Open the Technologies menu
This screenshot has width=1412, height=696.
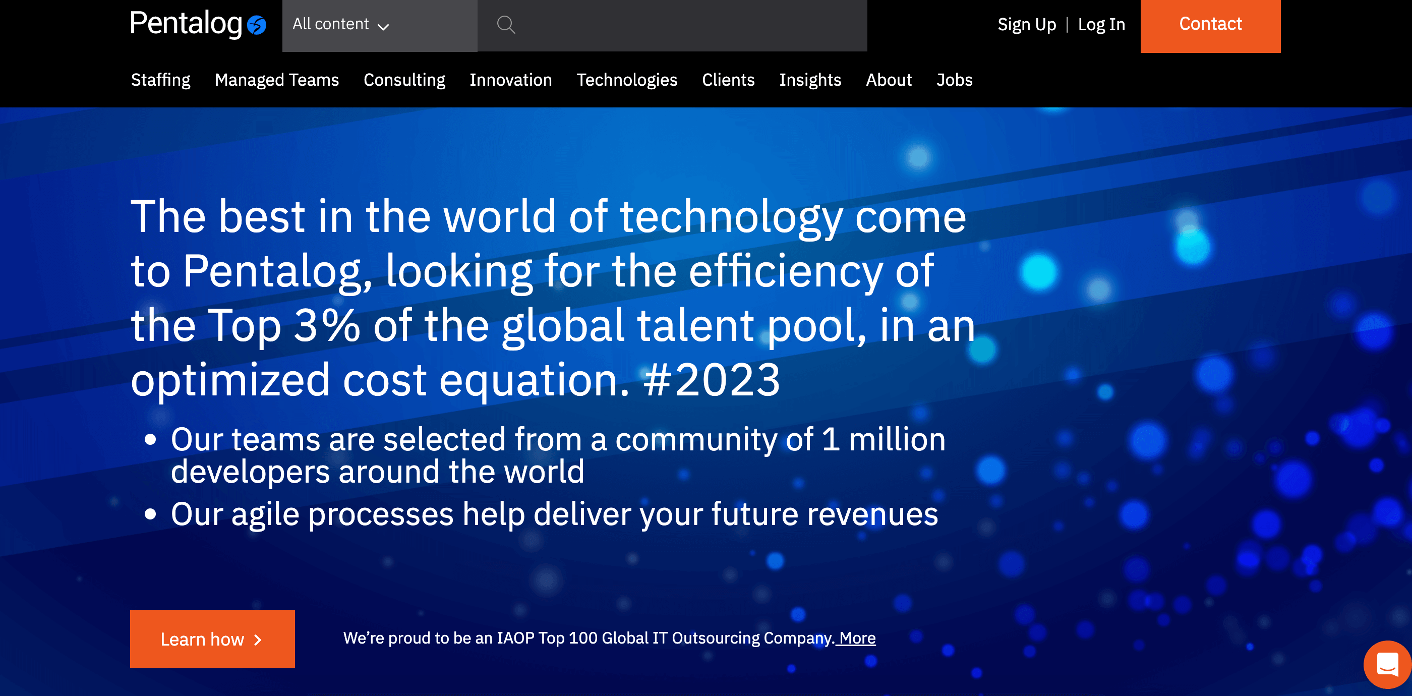pos(626,80)
